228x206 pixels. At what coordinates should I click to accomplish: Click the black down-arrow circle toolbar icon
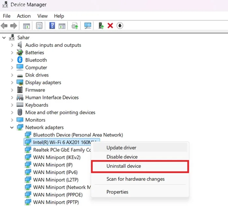pyautogui.click(x=120, y=25)
